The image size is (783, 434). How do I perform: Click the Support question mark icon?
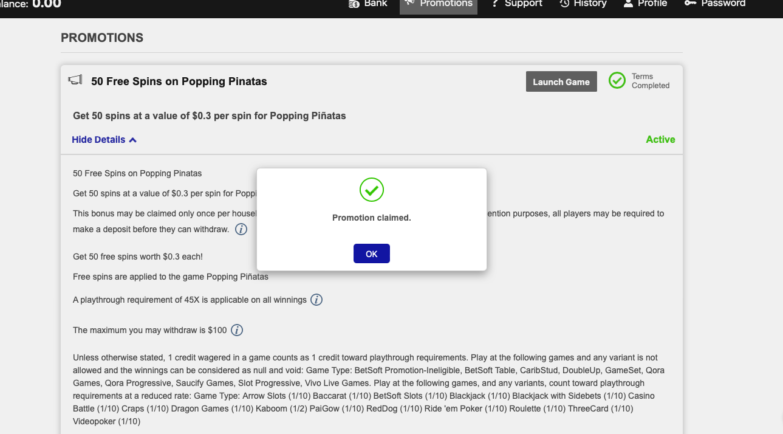coord(494,4)
